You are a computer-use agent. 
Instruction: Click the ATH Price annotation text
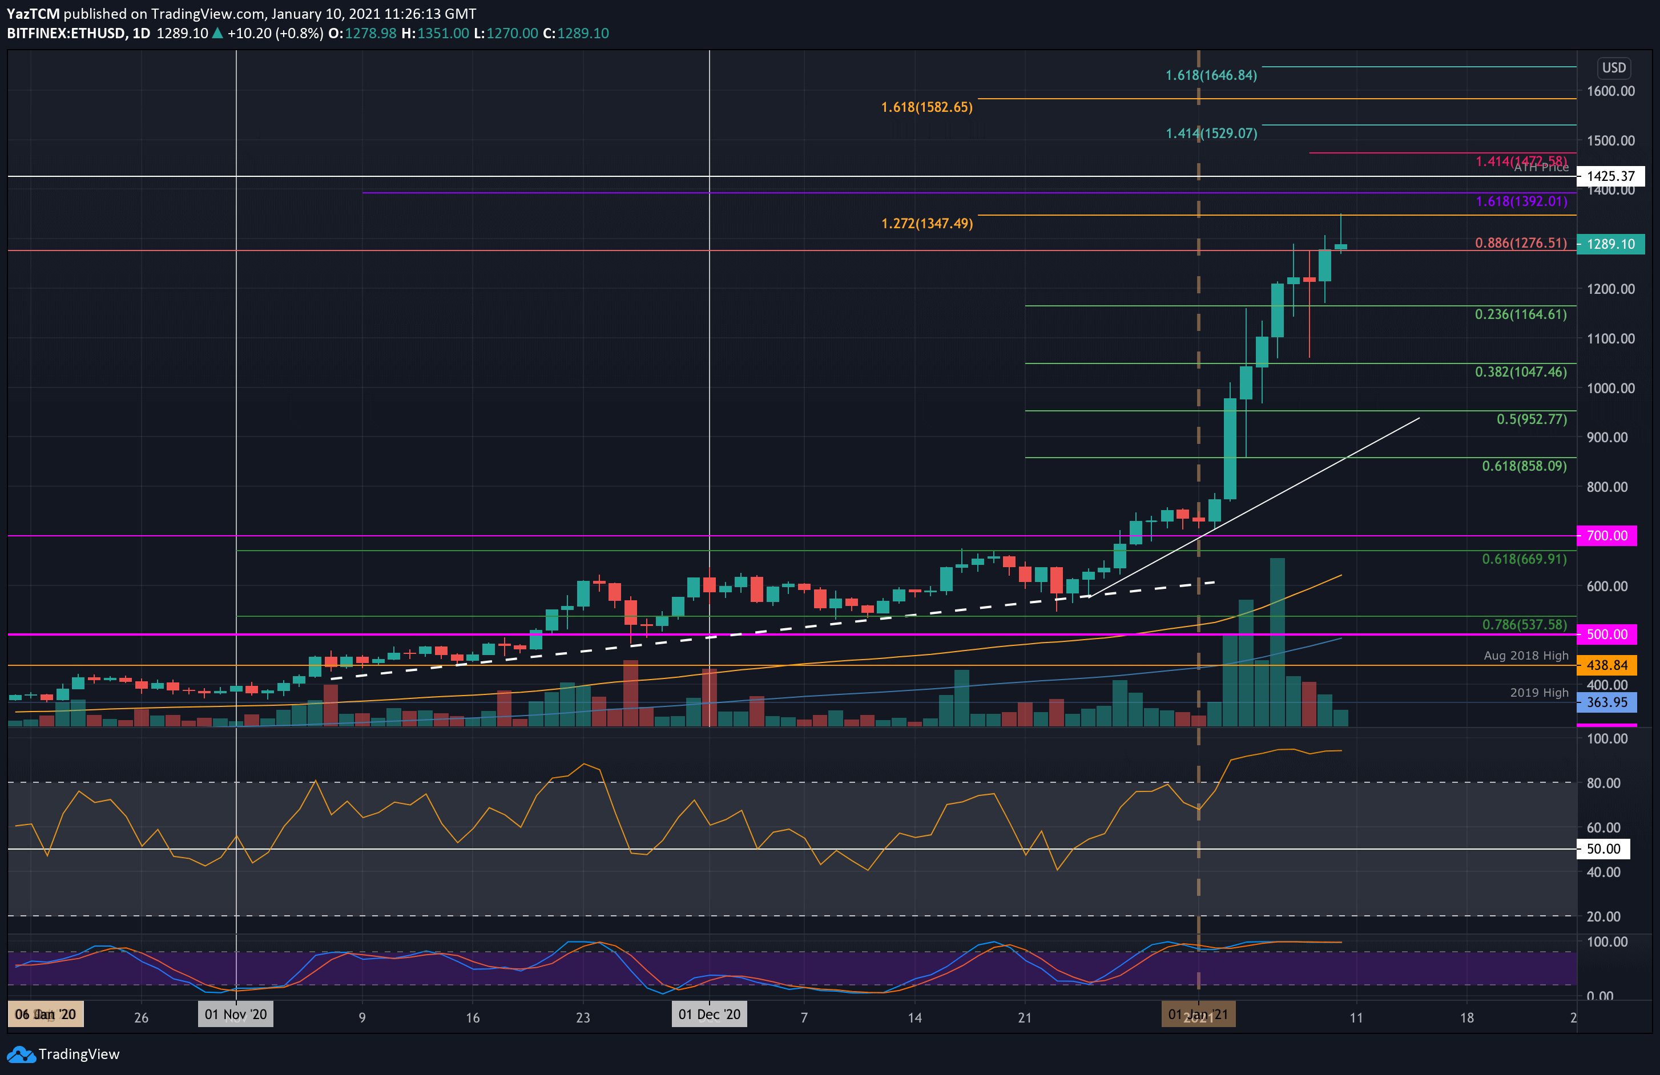pos(1541,167)
